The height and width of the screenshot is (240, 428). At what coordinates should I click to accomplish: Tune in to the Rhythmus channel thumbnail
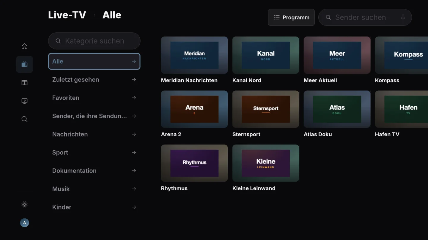click(194, 163)
